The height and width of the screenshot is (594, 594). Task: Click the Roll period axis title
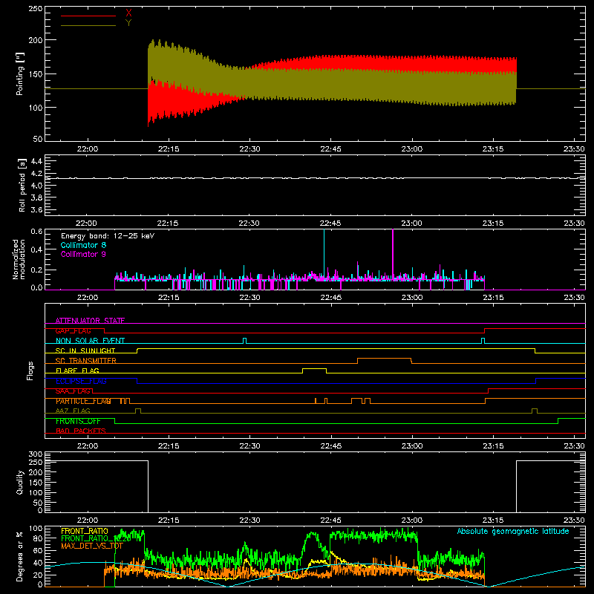22,185
